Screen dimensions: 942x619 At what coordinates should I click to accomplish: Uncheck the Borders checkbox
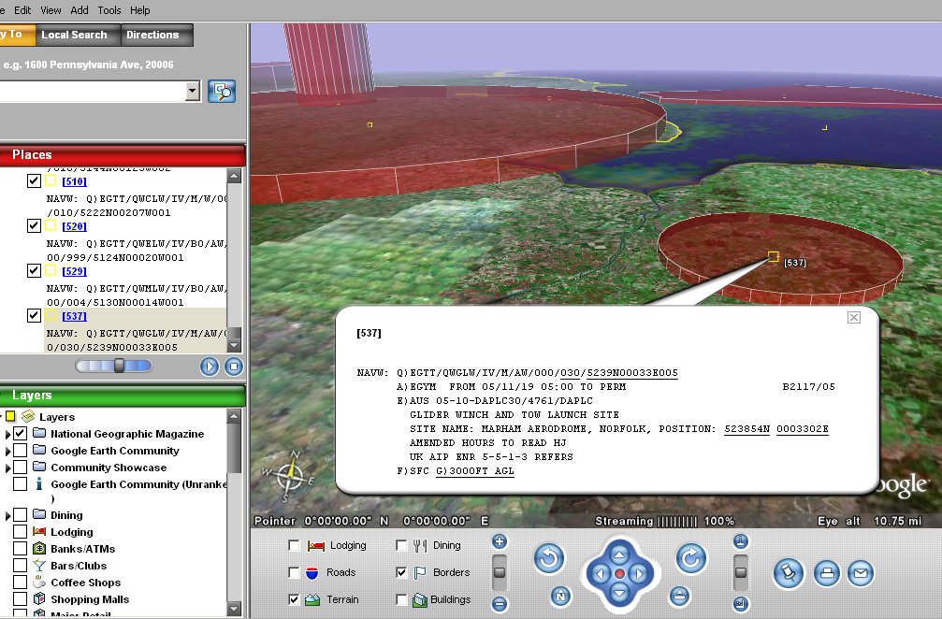pos(401,572)
